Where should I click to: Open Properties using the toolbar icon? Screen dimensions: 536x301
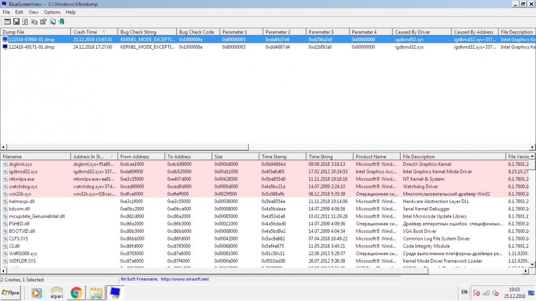pyautogui.click(x=43, y=21)
